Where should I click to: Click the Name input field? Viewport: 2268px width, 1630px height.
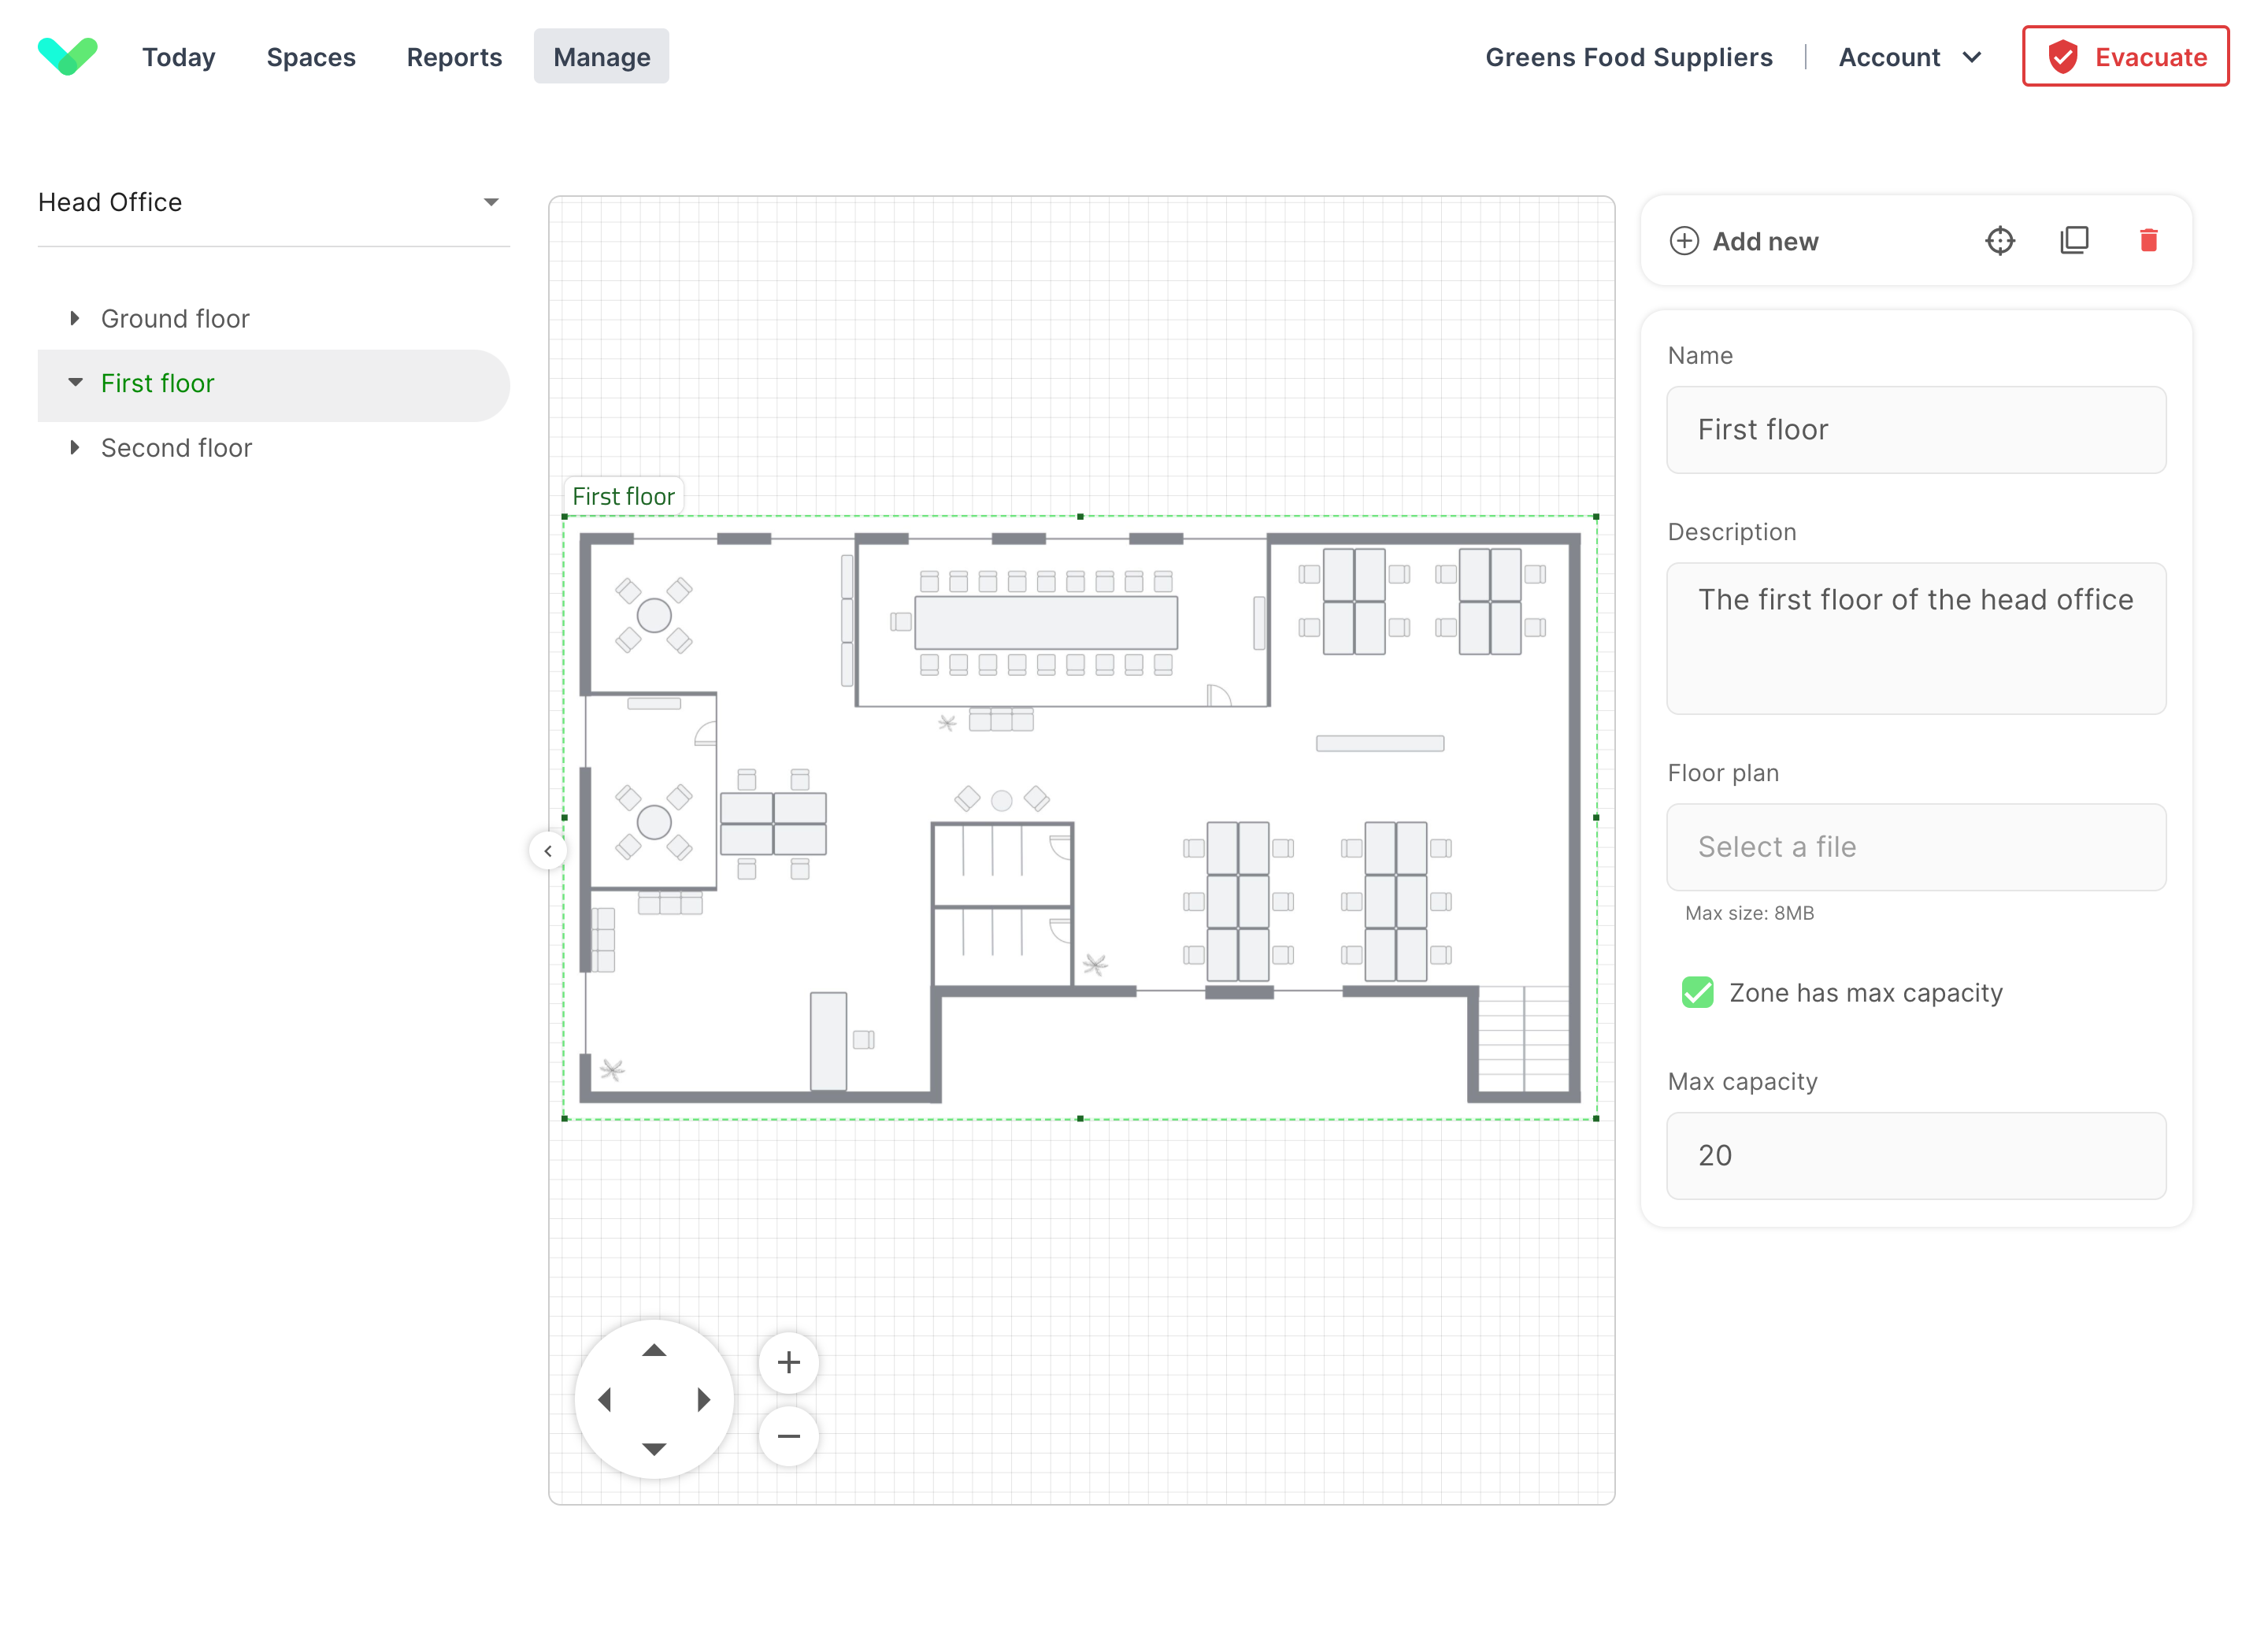[x=1918, y=429]
